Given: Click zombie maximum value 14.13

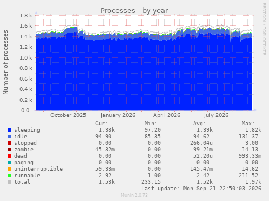Looking at the screenshot, I should point(250,150).
